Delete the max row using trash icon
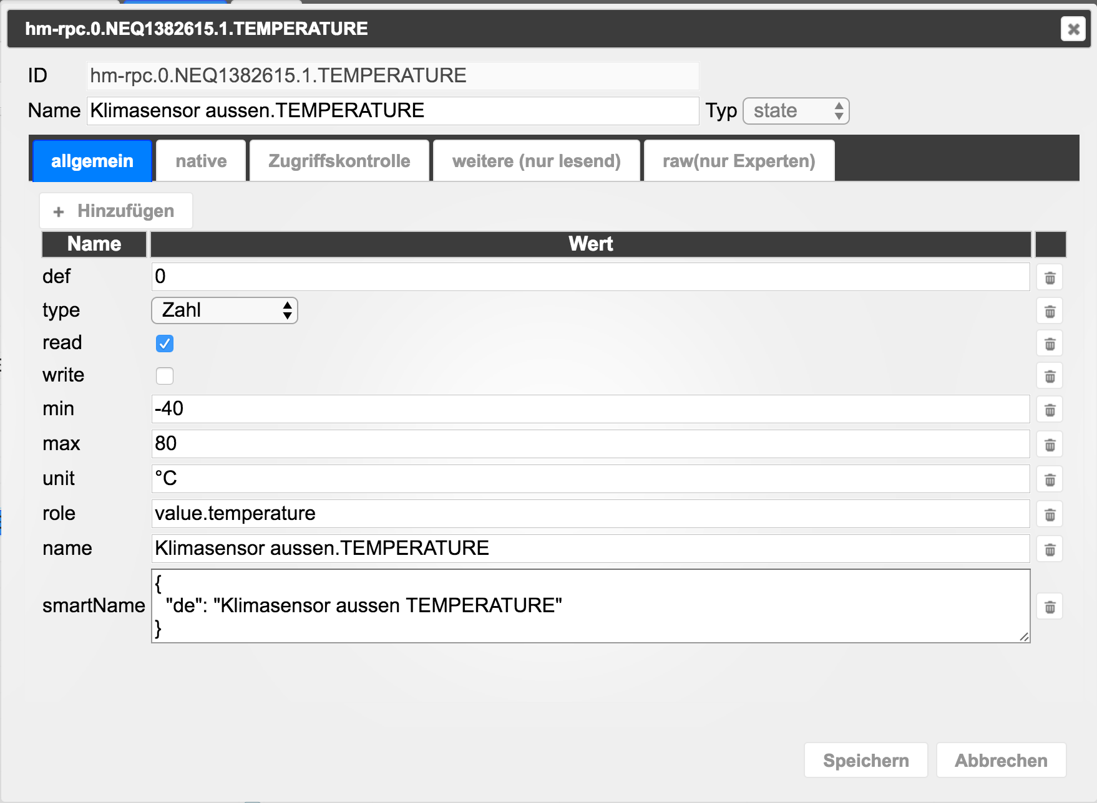1097x803 pixels. click(1050, 445)
